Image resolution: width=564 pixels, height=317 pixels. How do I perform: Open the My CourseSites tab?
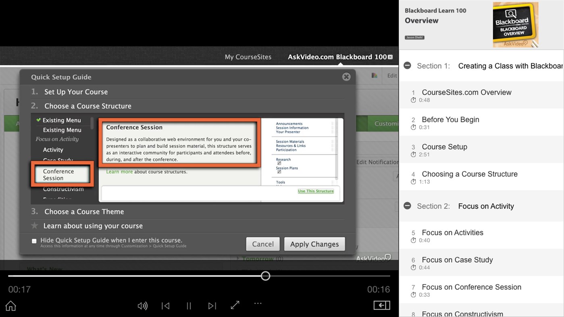248,57
